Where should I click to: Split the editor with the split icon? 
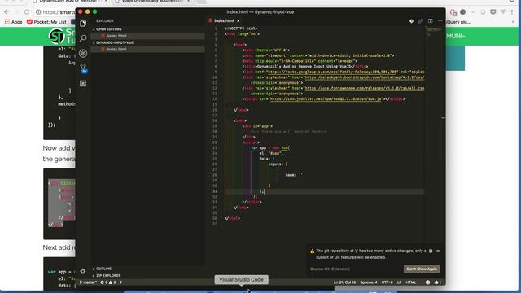431,21
